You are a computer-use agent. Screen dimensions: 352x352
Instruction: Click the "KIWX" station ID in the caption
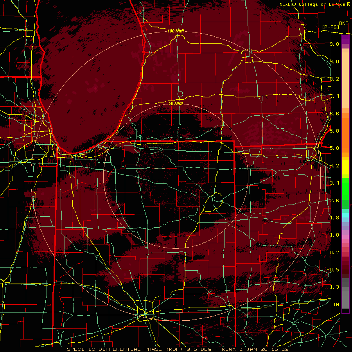point(230,349)
